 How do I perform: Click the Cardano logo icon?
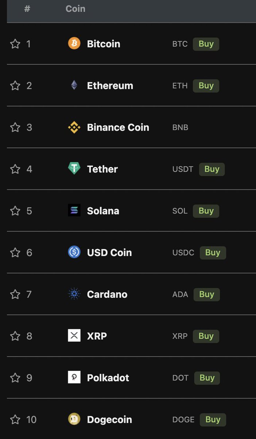click(74, 294)
